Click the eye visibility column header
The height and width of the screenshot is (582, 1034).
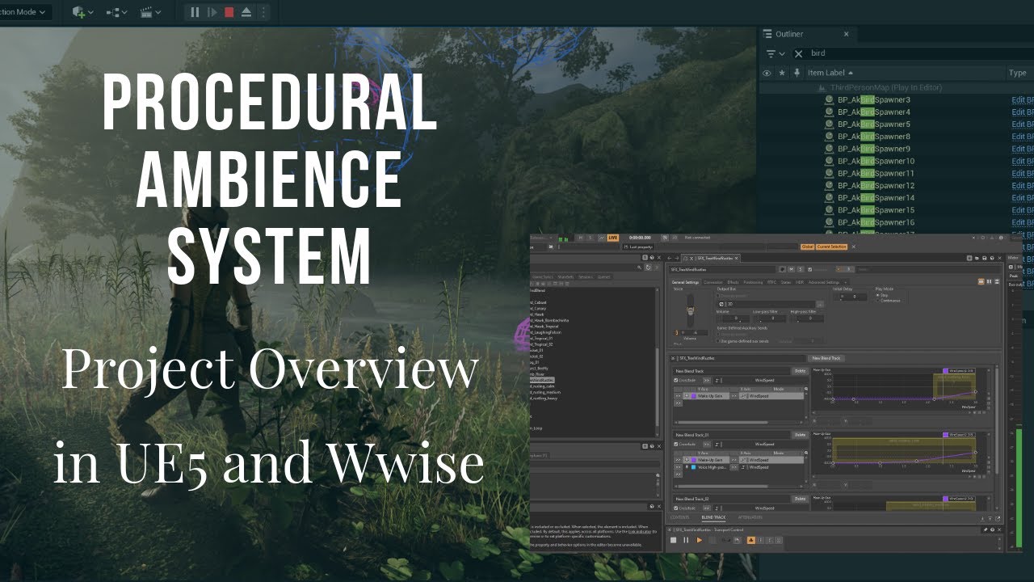tap(767, 73)
